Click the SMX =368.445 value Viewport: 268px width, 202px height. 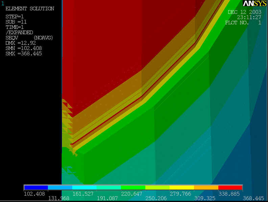pyautogui.click(x=24, y=53)
